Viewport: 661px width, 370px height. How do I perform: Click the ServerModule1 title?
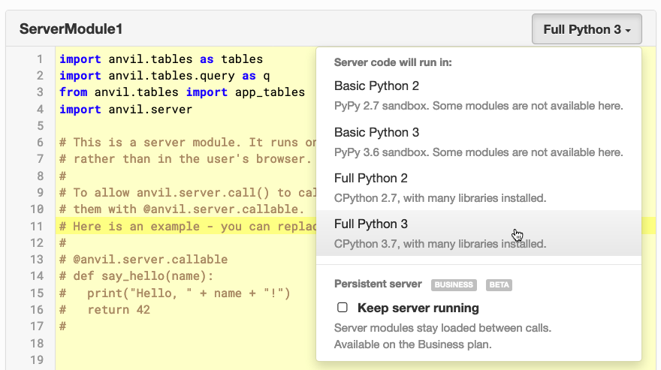click(71, 29)
